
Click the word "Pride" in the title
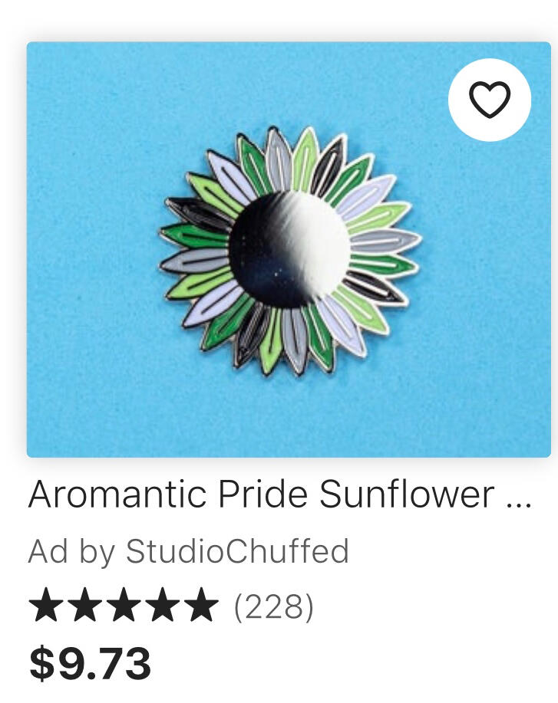point(263,494)
